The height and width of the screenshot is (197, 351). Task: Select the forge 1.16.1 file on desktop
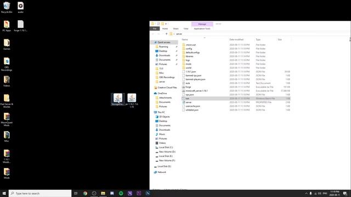[21, 26]
